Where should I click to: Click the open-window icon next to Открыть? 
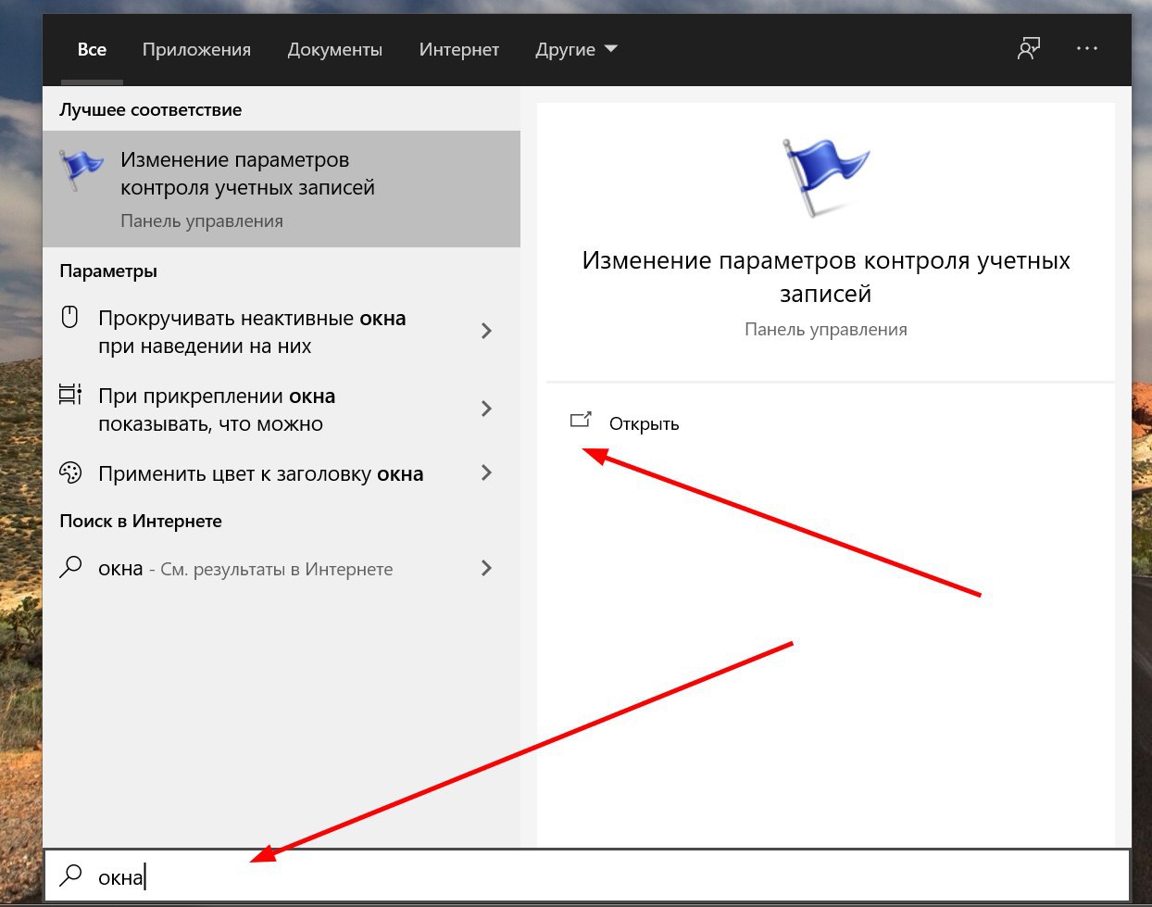(x=581, y=421)
